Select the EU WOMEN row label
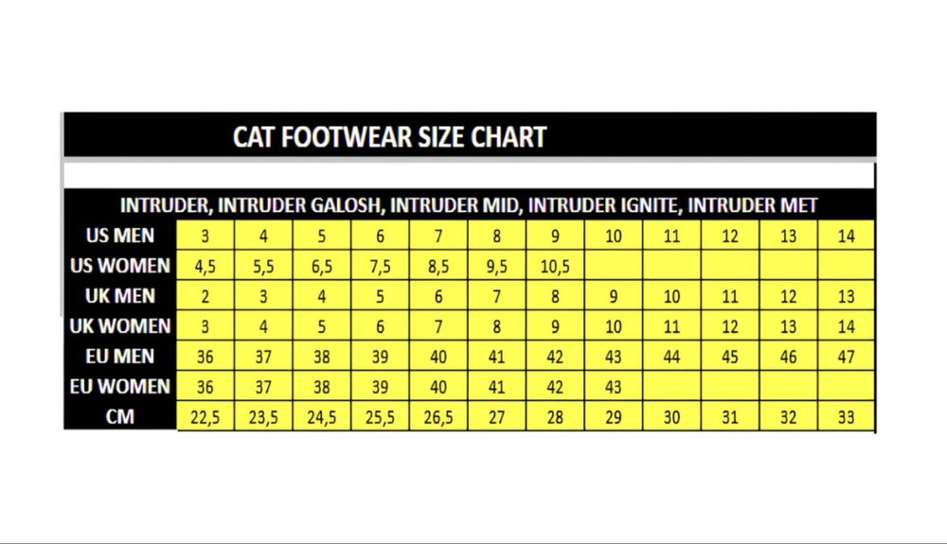 click(x=120, y=387)
